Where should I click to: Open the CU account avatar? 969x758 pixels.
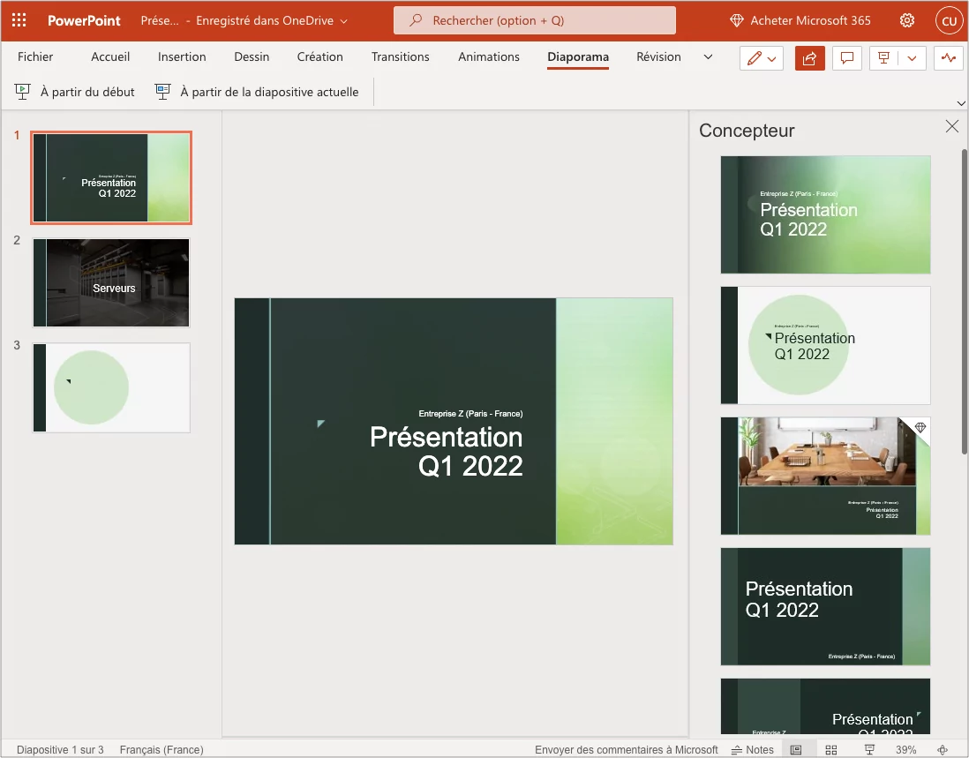coord(950,20)
